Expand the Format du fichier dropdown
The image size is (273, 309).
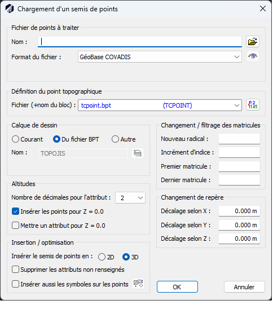pos(160,57)
